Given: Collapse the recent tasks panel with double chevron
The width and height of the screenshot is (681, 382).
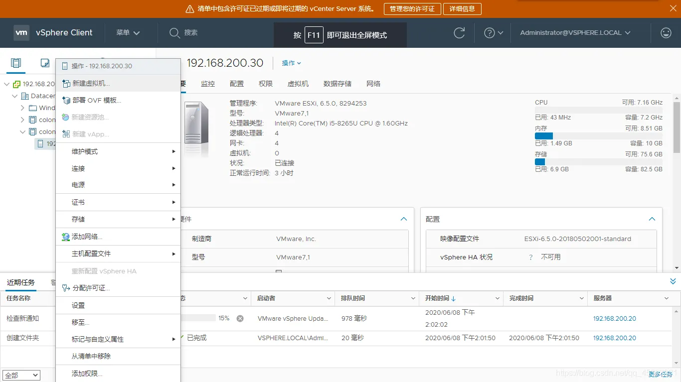Looking at the screenshot, I should (x=673, y=282).
